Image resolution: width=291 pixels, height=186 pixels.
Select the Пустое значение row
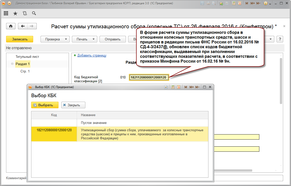tap(94, 123)
